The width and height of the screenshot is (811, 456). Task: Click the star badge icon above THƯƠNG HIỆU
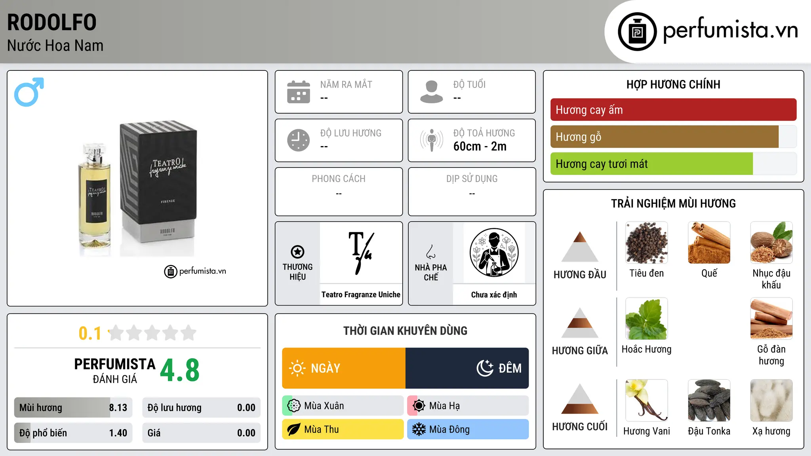(297, 251)
